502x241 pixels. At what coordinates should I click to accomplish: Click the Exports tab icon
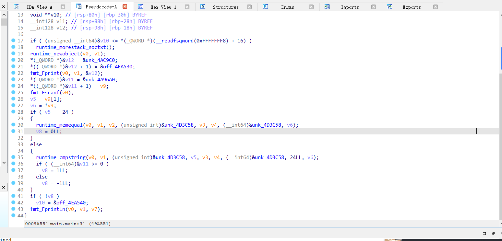click(x=389, y=7)
